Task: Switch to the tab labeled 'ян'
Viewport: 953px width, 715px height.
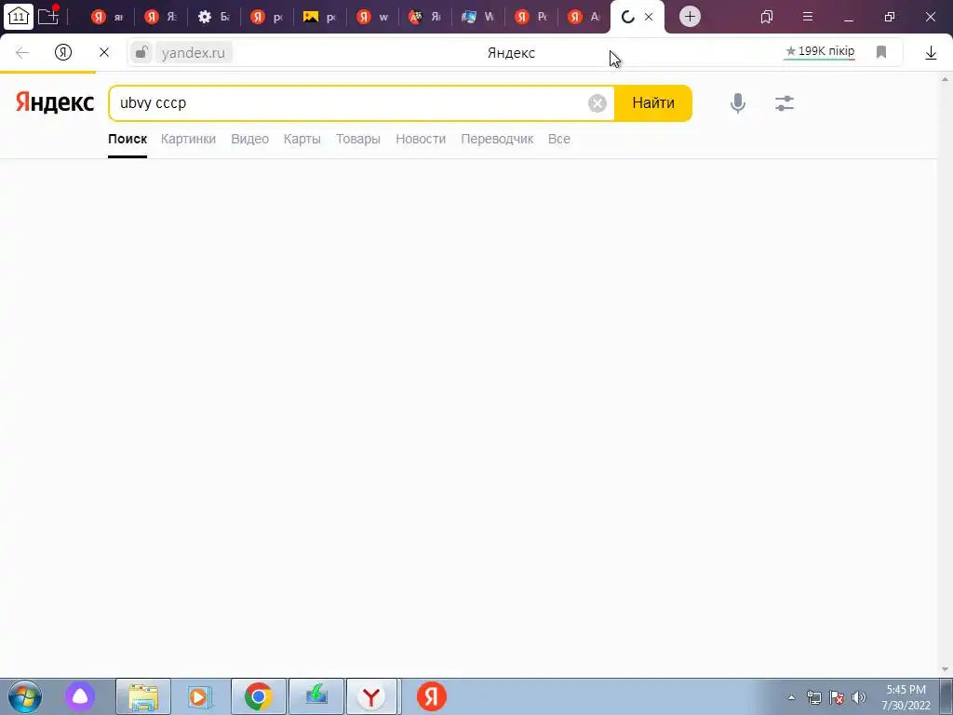Action: (x=108, y=17)
